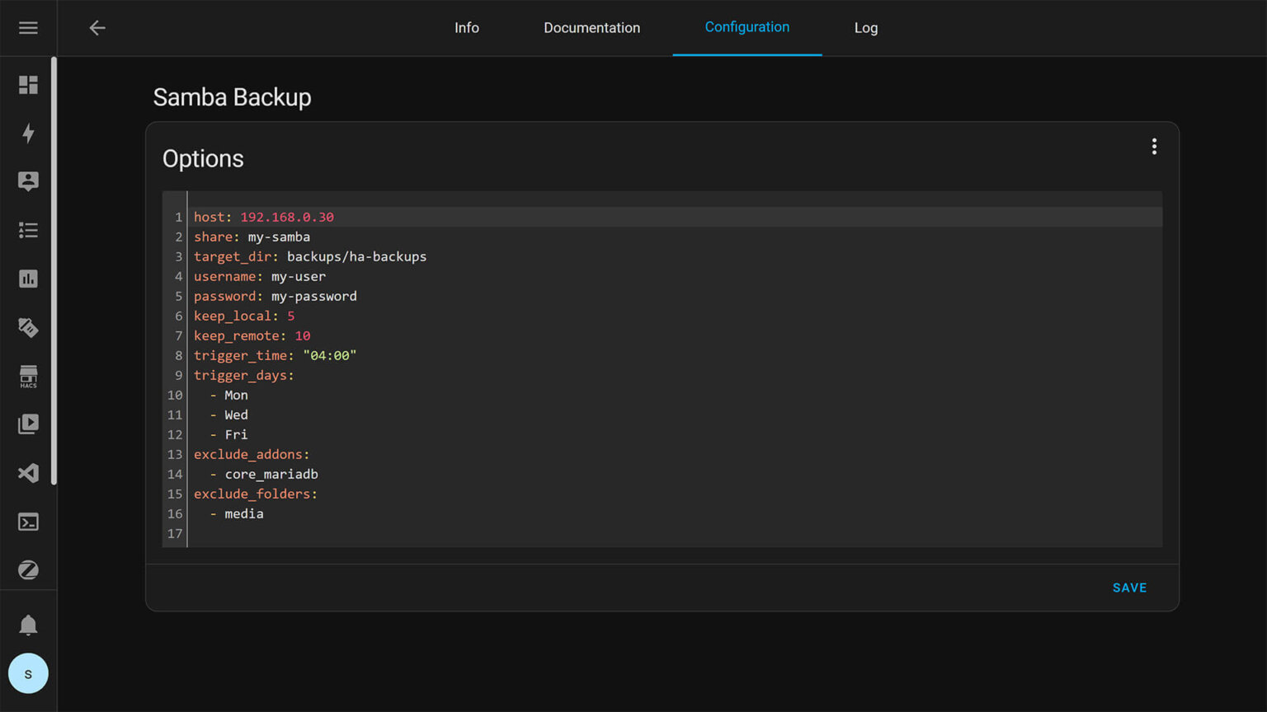Open the hamburger sidebar menu

(28, 28)
